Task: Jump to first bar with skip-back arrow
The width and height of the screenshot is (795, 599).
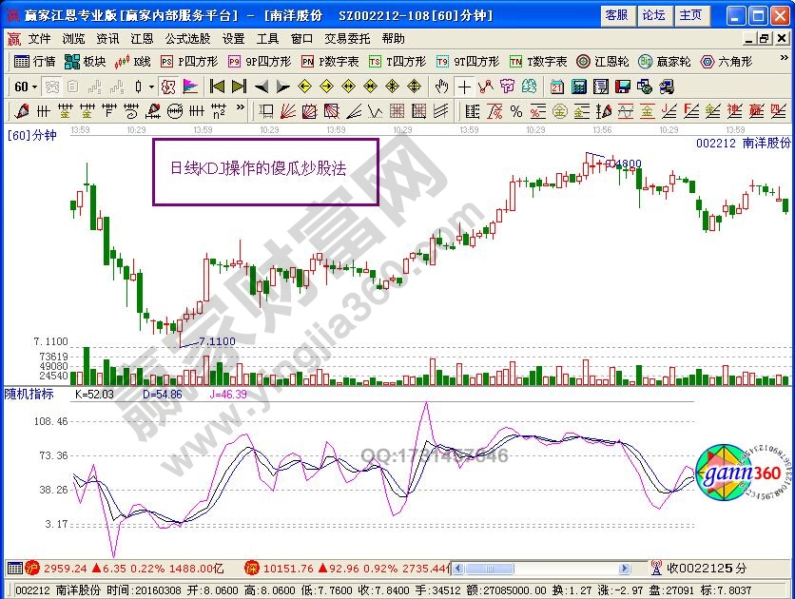Action: (x=217, y=87)
